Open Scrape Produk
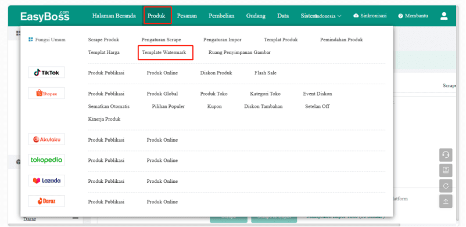The image size is (466, 227). point(103,39)
